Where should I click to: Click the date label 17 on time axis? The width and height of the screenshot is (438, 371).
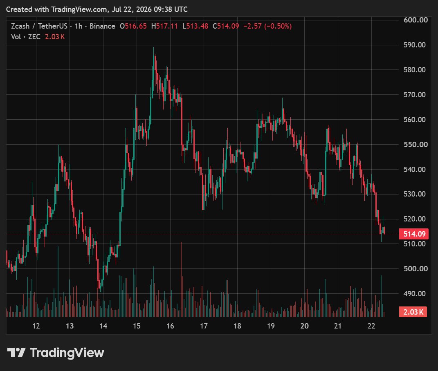[x=204, y=326]
